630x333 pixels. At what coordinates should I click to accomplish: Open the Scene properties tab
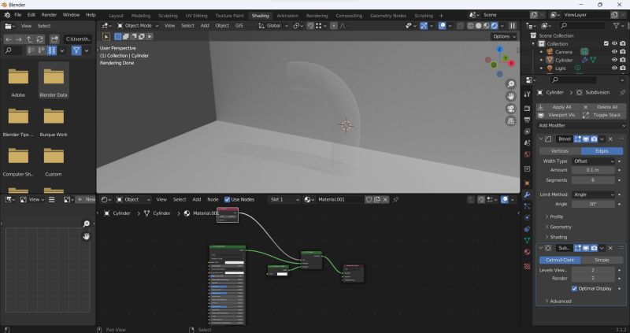point(527,142)
